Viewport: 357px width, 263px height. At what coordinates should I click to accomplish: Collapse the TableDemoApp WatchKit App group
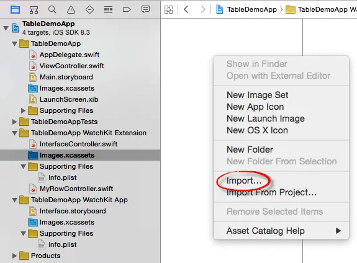pyautogui.click(x=14, y=200)
